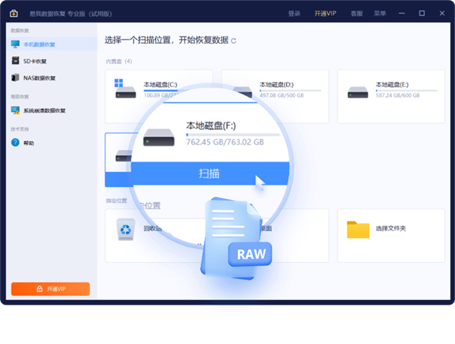Select 本机数据恢复 monitor icon in sidebar
Screen dimensions: 455x344
15,44
